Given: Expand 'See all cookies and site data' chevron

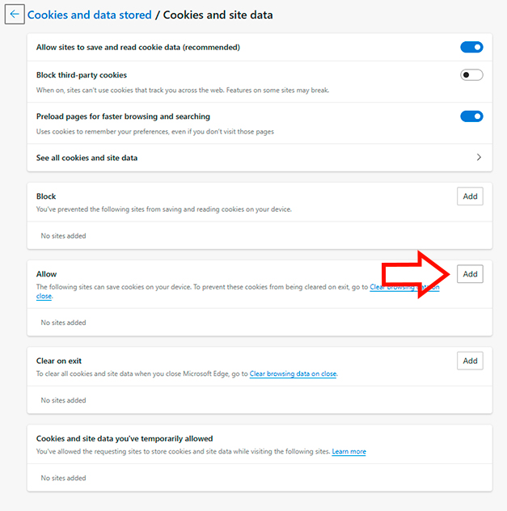Looking at the screenshot, I should click(479, 158).
